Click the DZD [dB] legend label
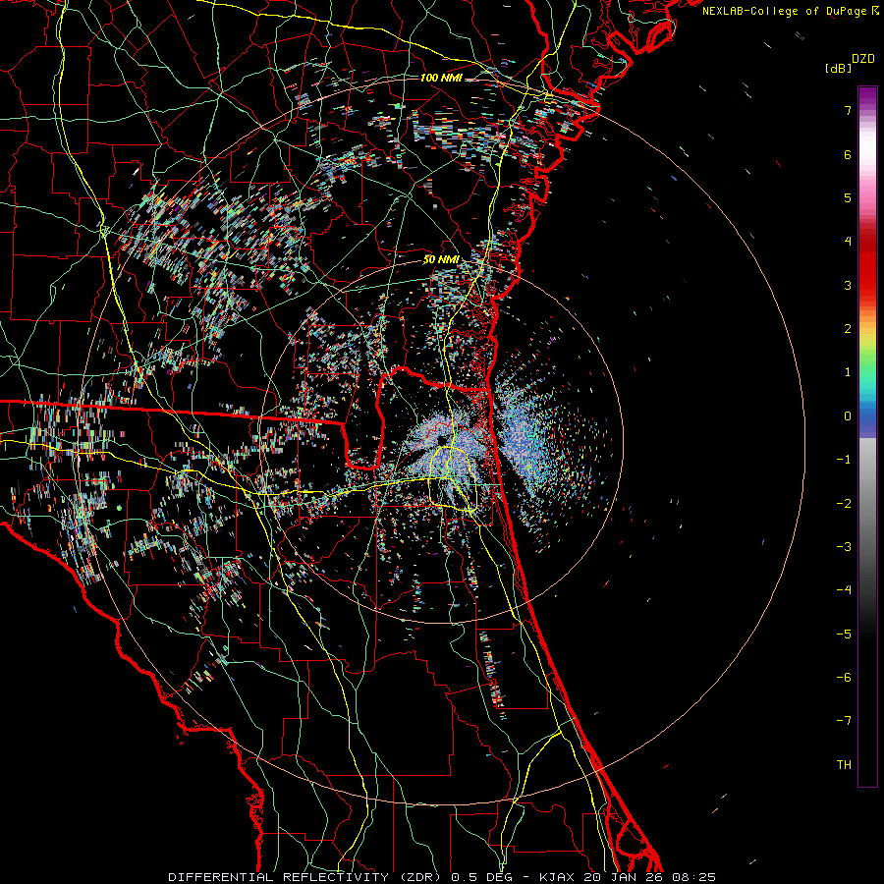Image resolution: width=884 pixels, height=884 pixels. (x=850, y=63)
